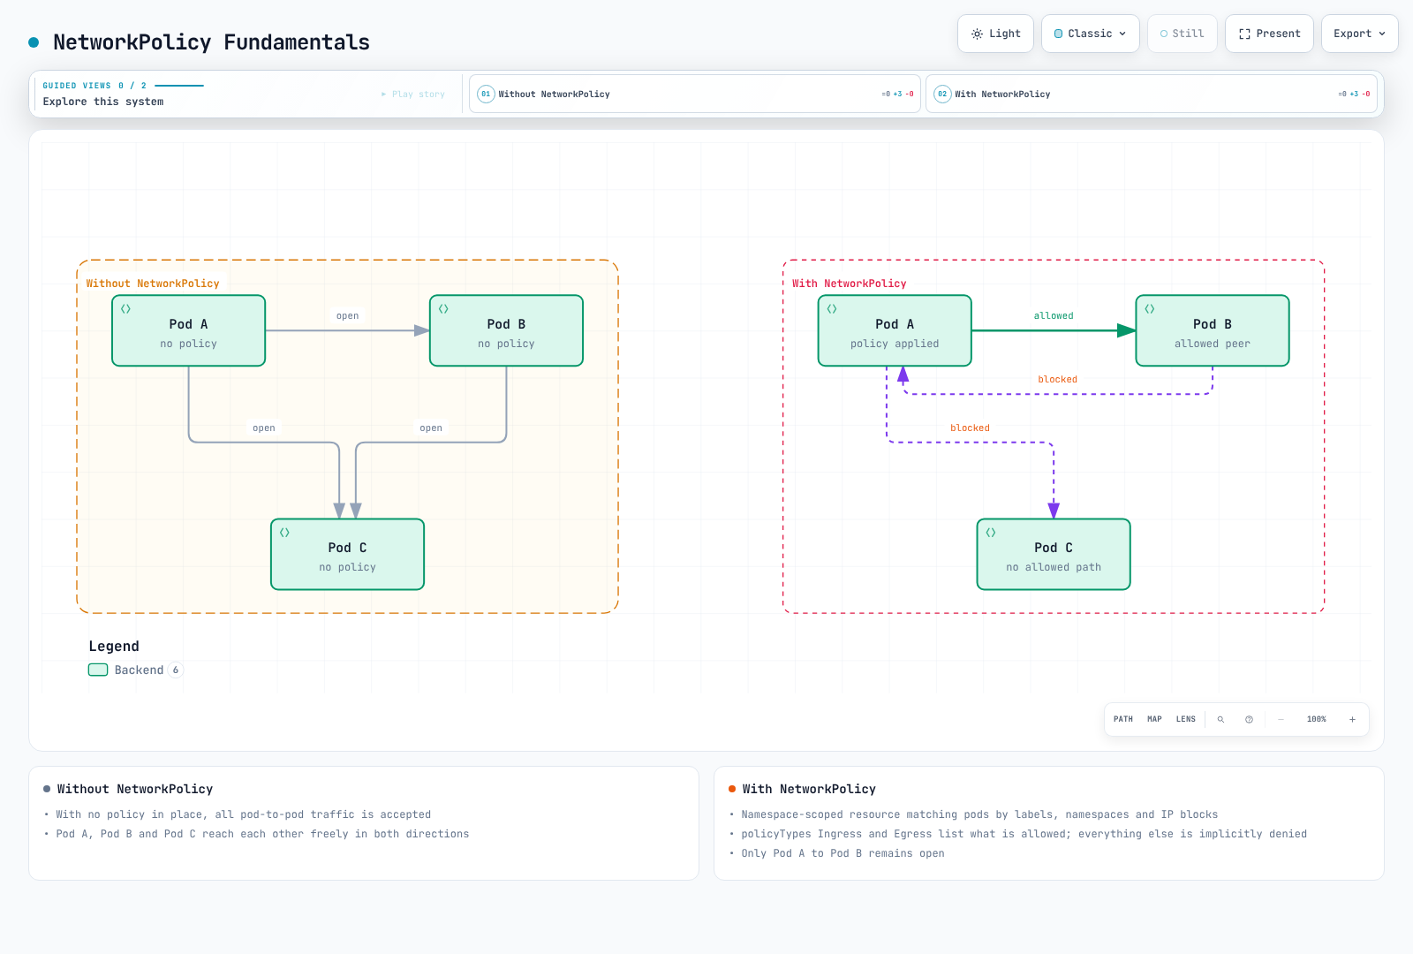Click the chevron on Classic button
1413x954 pixels.
tap(1122, 34)
